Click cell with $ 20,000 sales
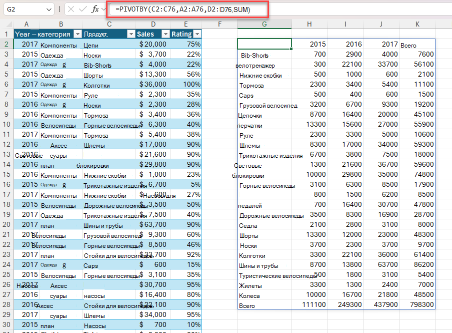 tap(153, 44)
